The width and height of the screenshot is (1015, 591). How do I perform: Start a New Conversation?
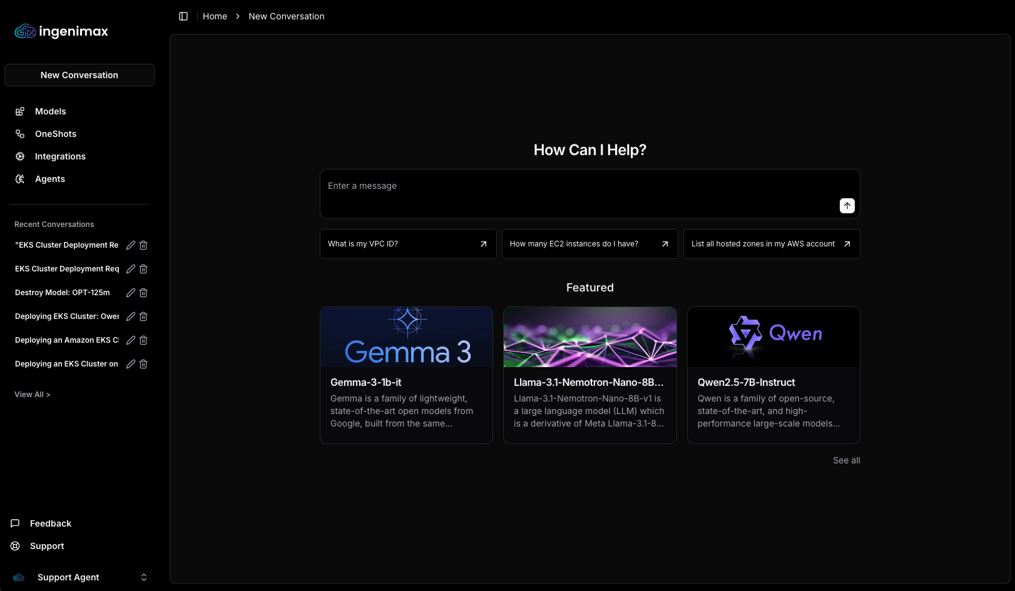point(79,75)
